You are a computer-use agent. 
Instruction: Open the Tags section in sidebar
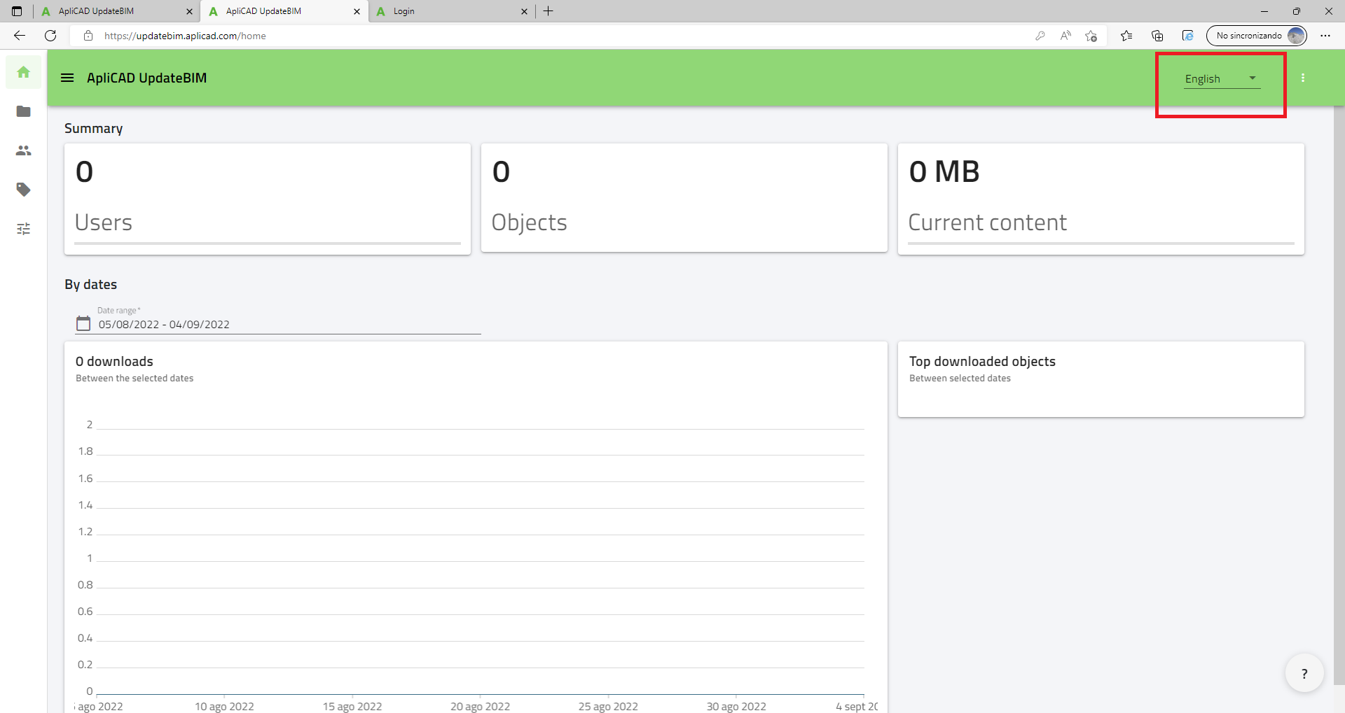tap(23, 190)
